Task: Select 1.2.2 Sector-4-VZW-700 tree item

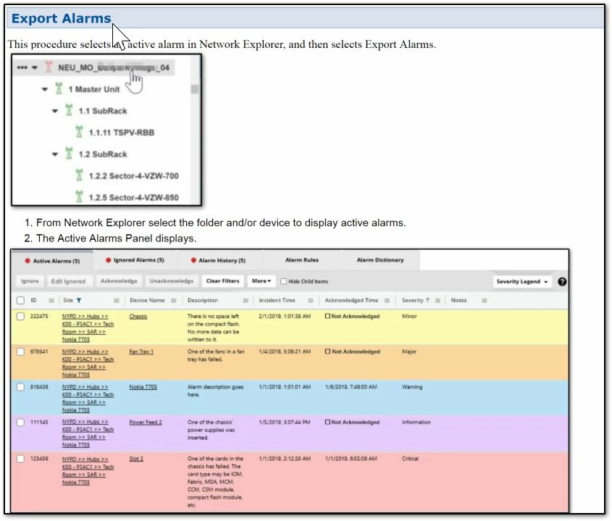Action: tap(134, 176)
